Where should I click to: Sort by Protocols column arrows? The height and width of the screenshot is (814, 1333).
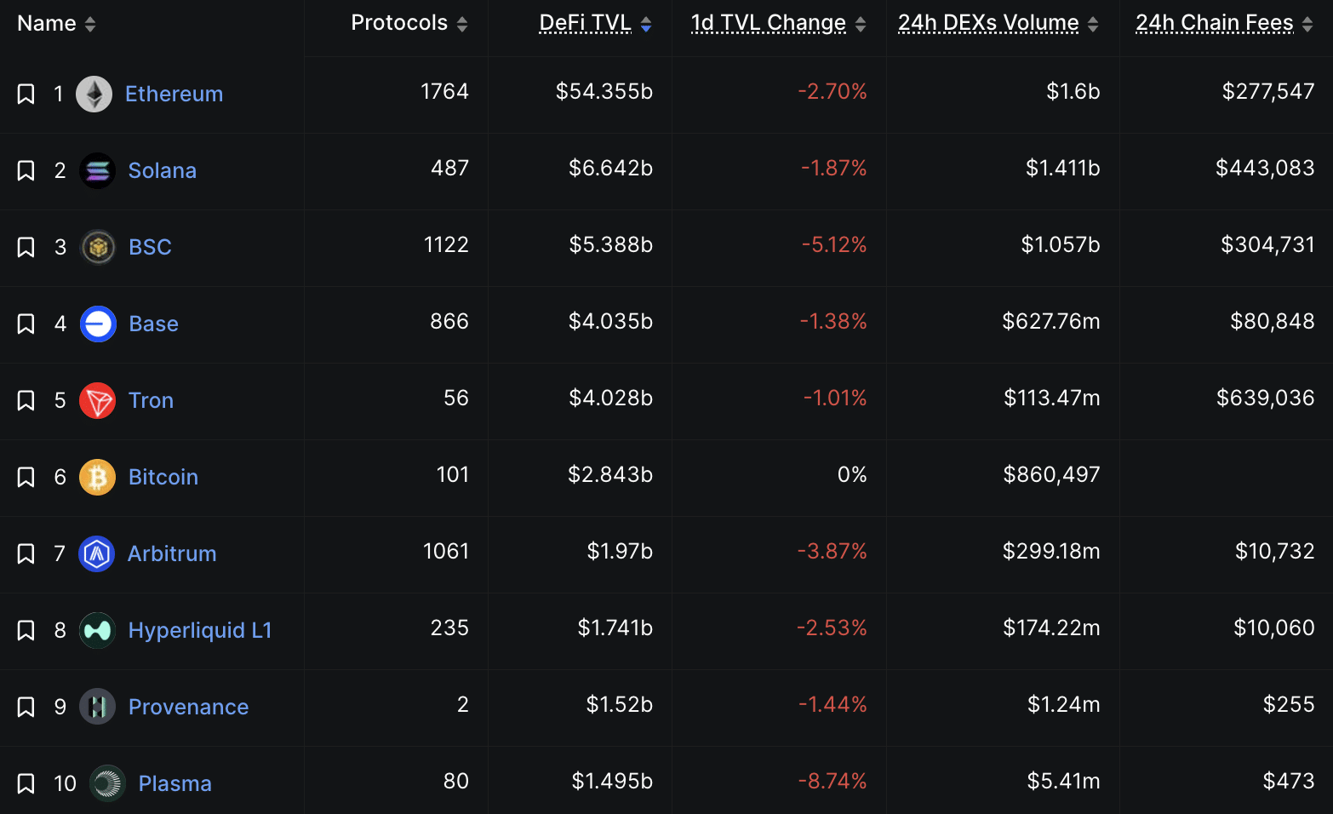pos(462,25)
